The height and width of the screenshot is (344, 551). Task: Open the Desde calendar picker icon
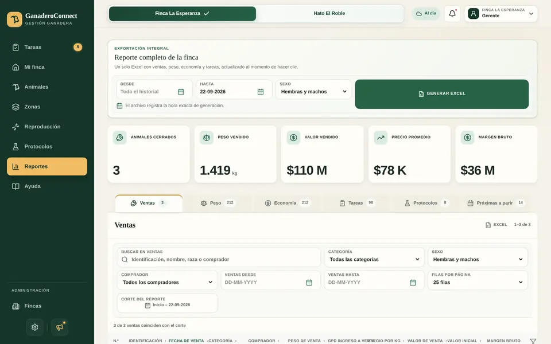[x=181, y=92]
